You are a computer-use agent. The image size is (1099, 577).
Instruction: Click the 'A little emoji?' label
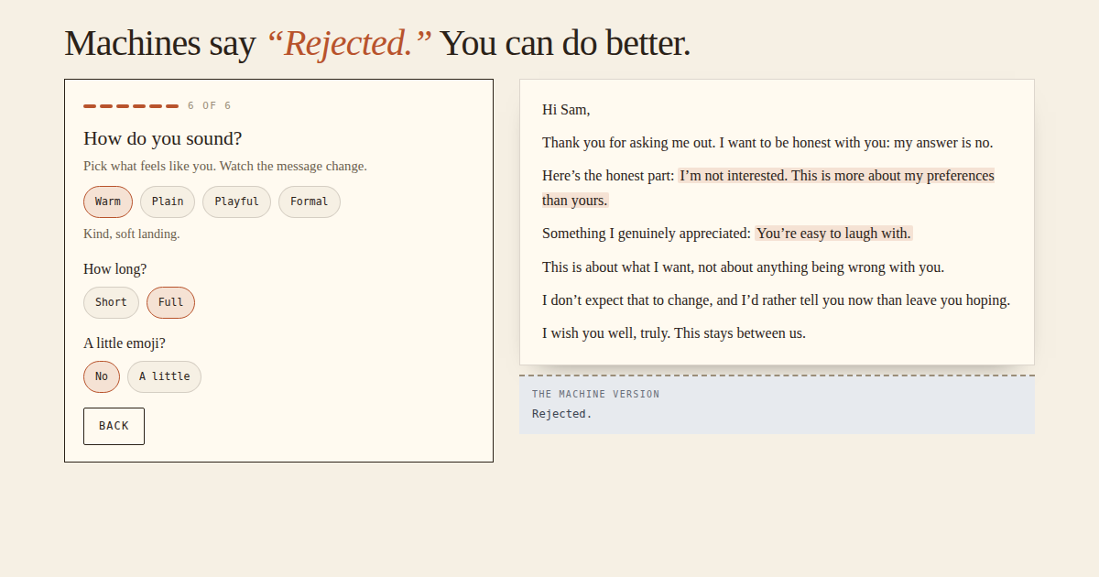coord(125,343)
